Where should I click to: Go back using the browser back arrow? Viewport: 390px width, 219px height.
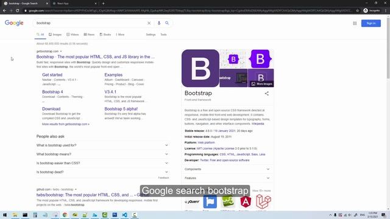[4, 10]
